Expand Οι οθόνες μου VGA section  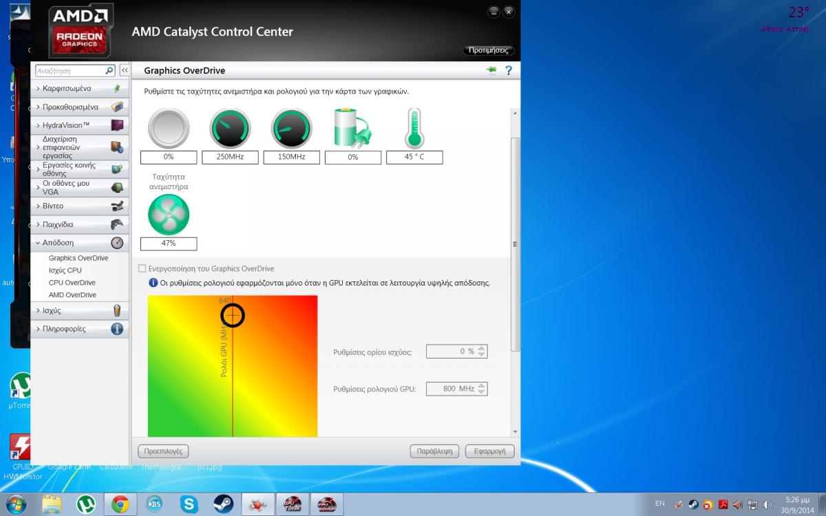pyautogui.click(x=80, y=188)
